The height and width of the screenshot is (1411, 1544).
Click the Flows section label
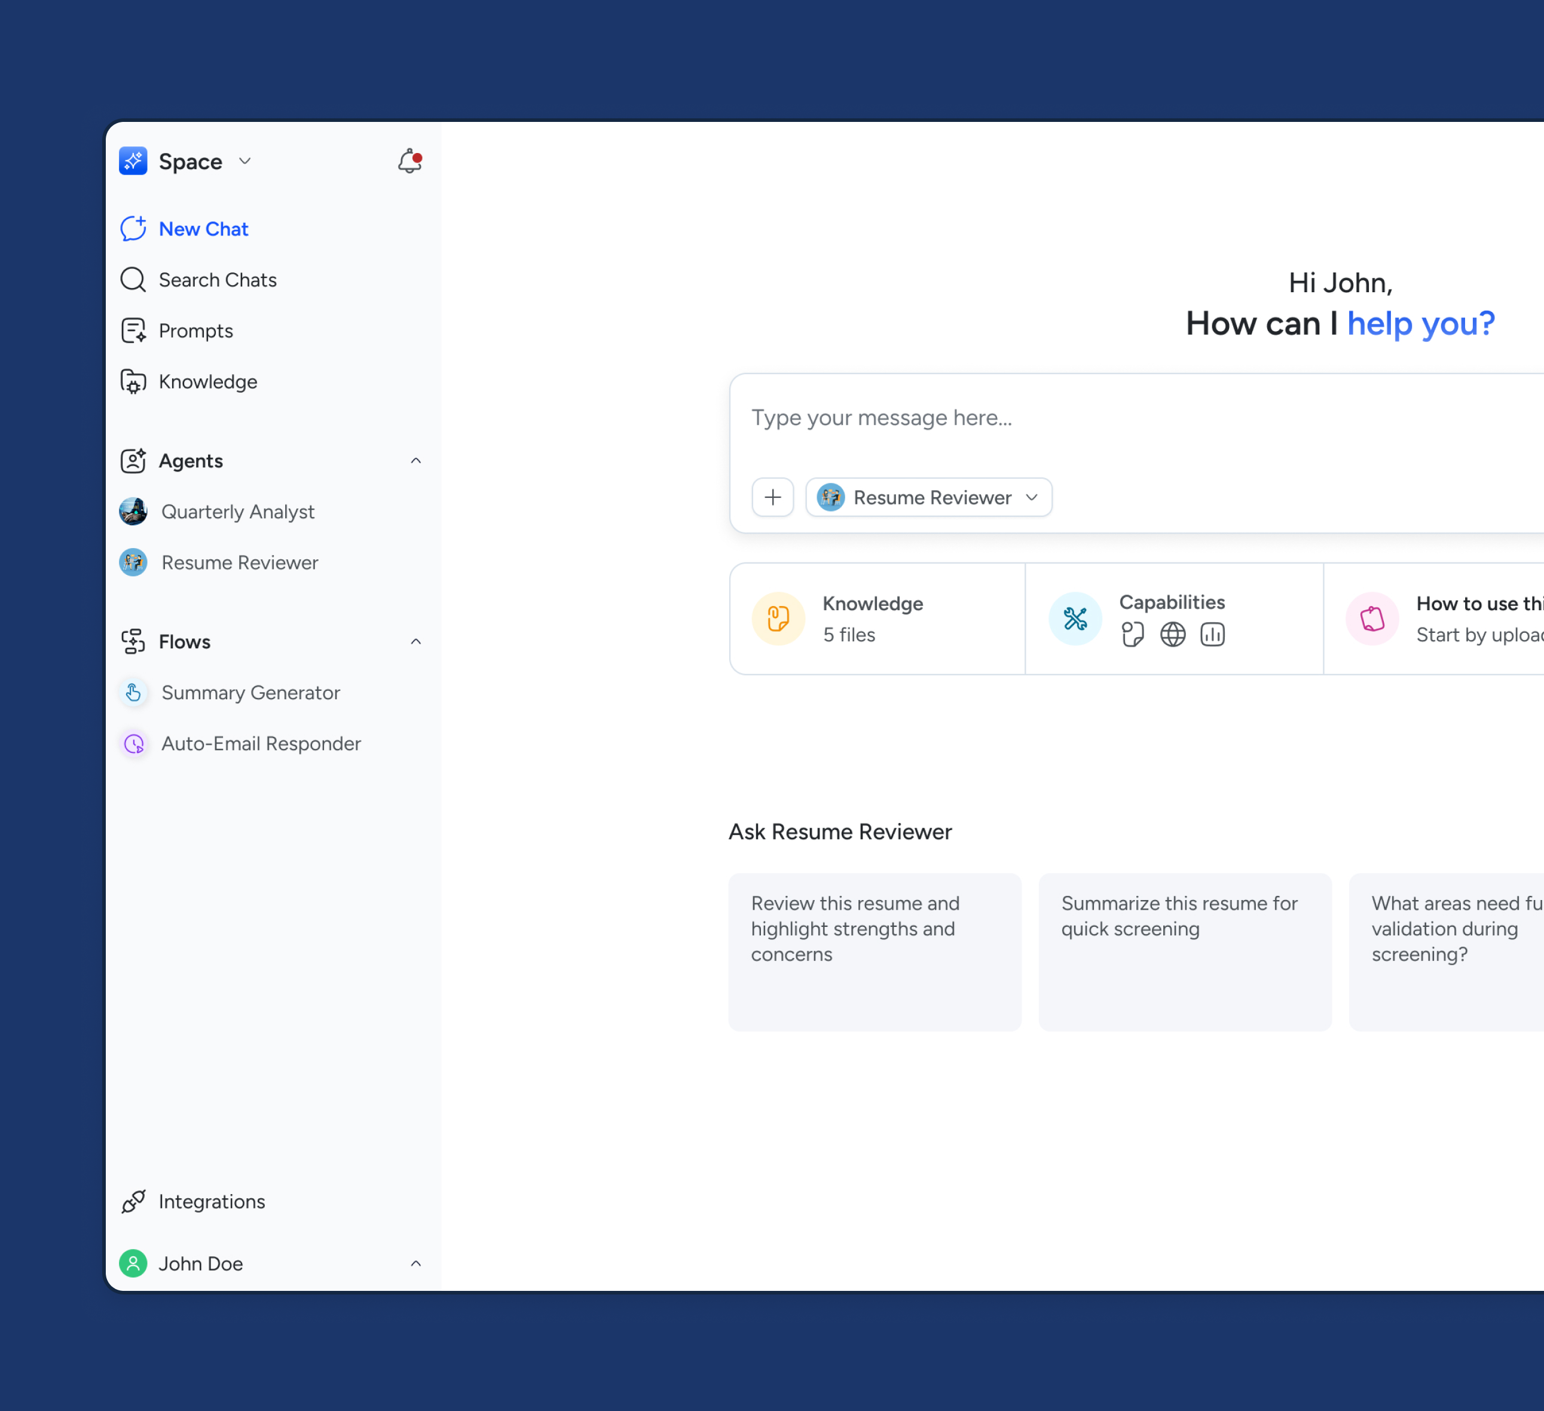(185, 642)
